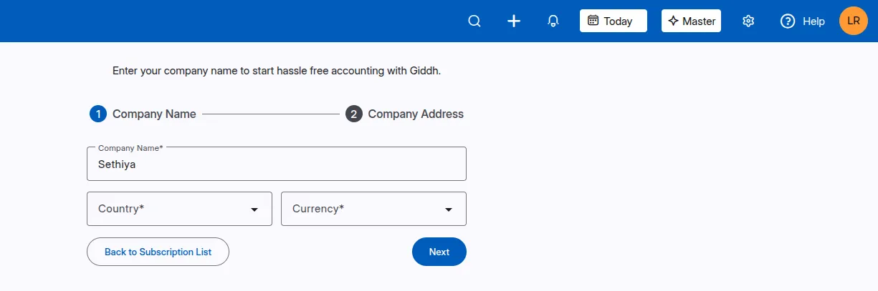
Task: Open the LR user avatar
Action: [x=853, y=21]
